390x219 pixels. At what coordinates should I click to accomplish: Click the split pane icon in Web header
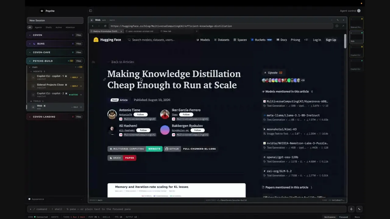[x=338, y=20]
